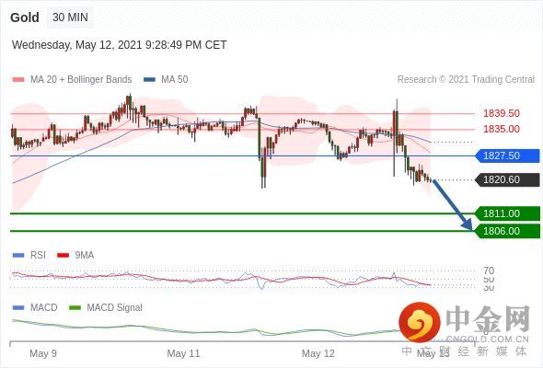Click the 1835.00 resistance level label

[502, 129]
